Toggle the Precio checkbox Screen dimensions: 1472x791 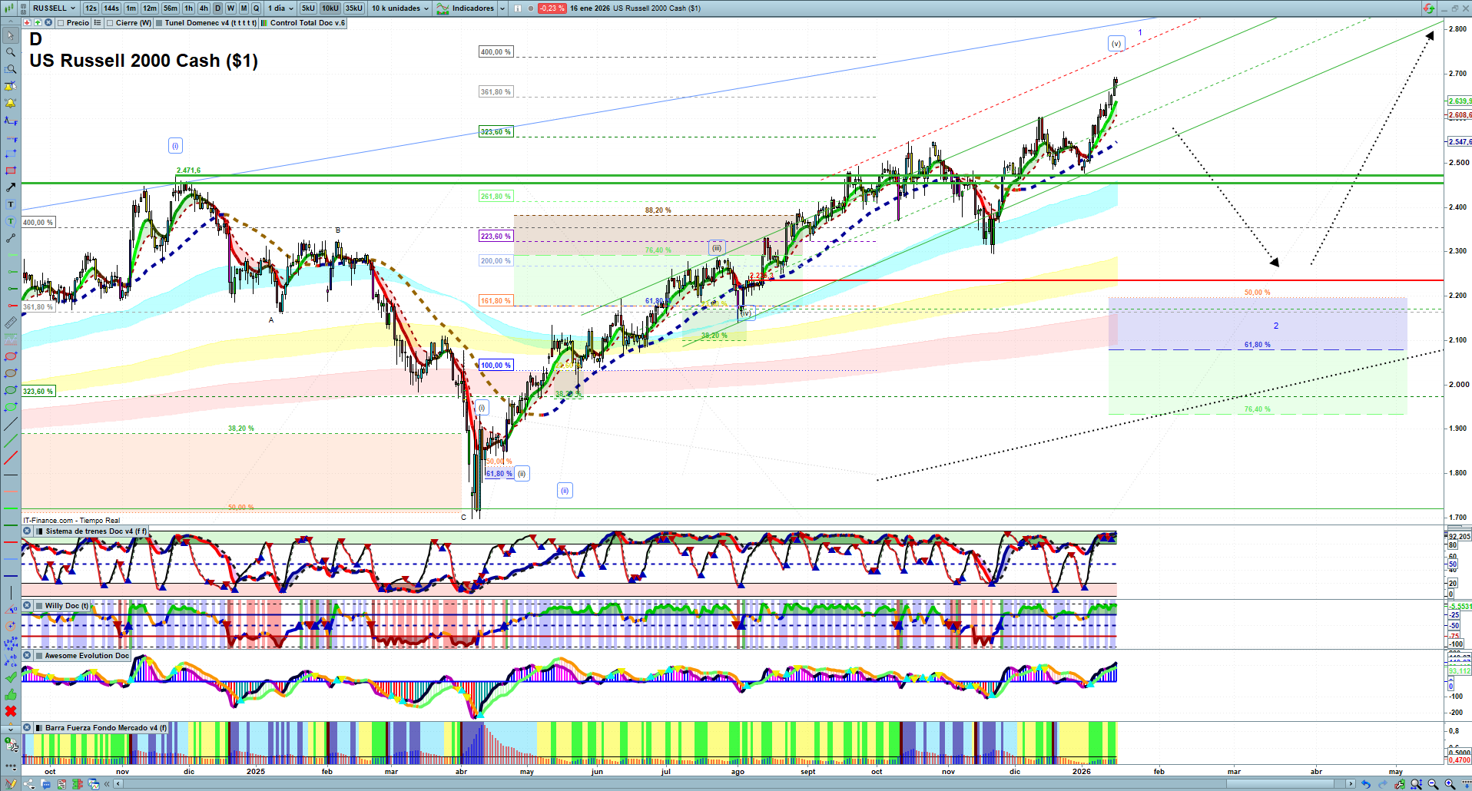[61, 23]
